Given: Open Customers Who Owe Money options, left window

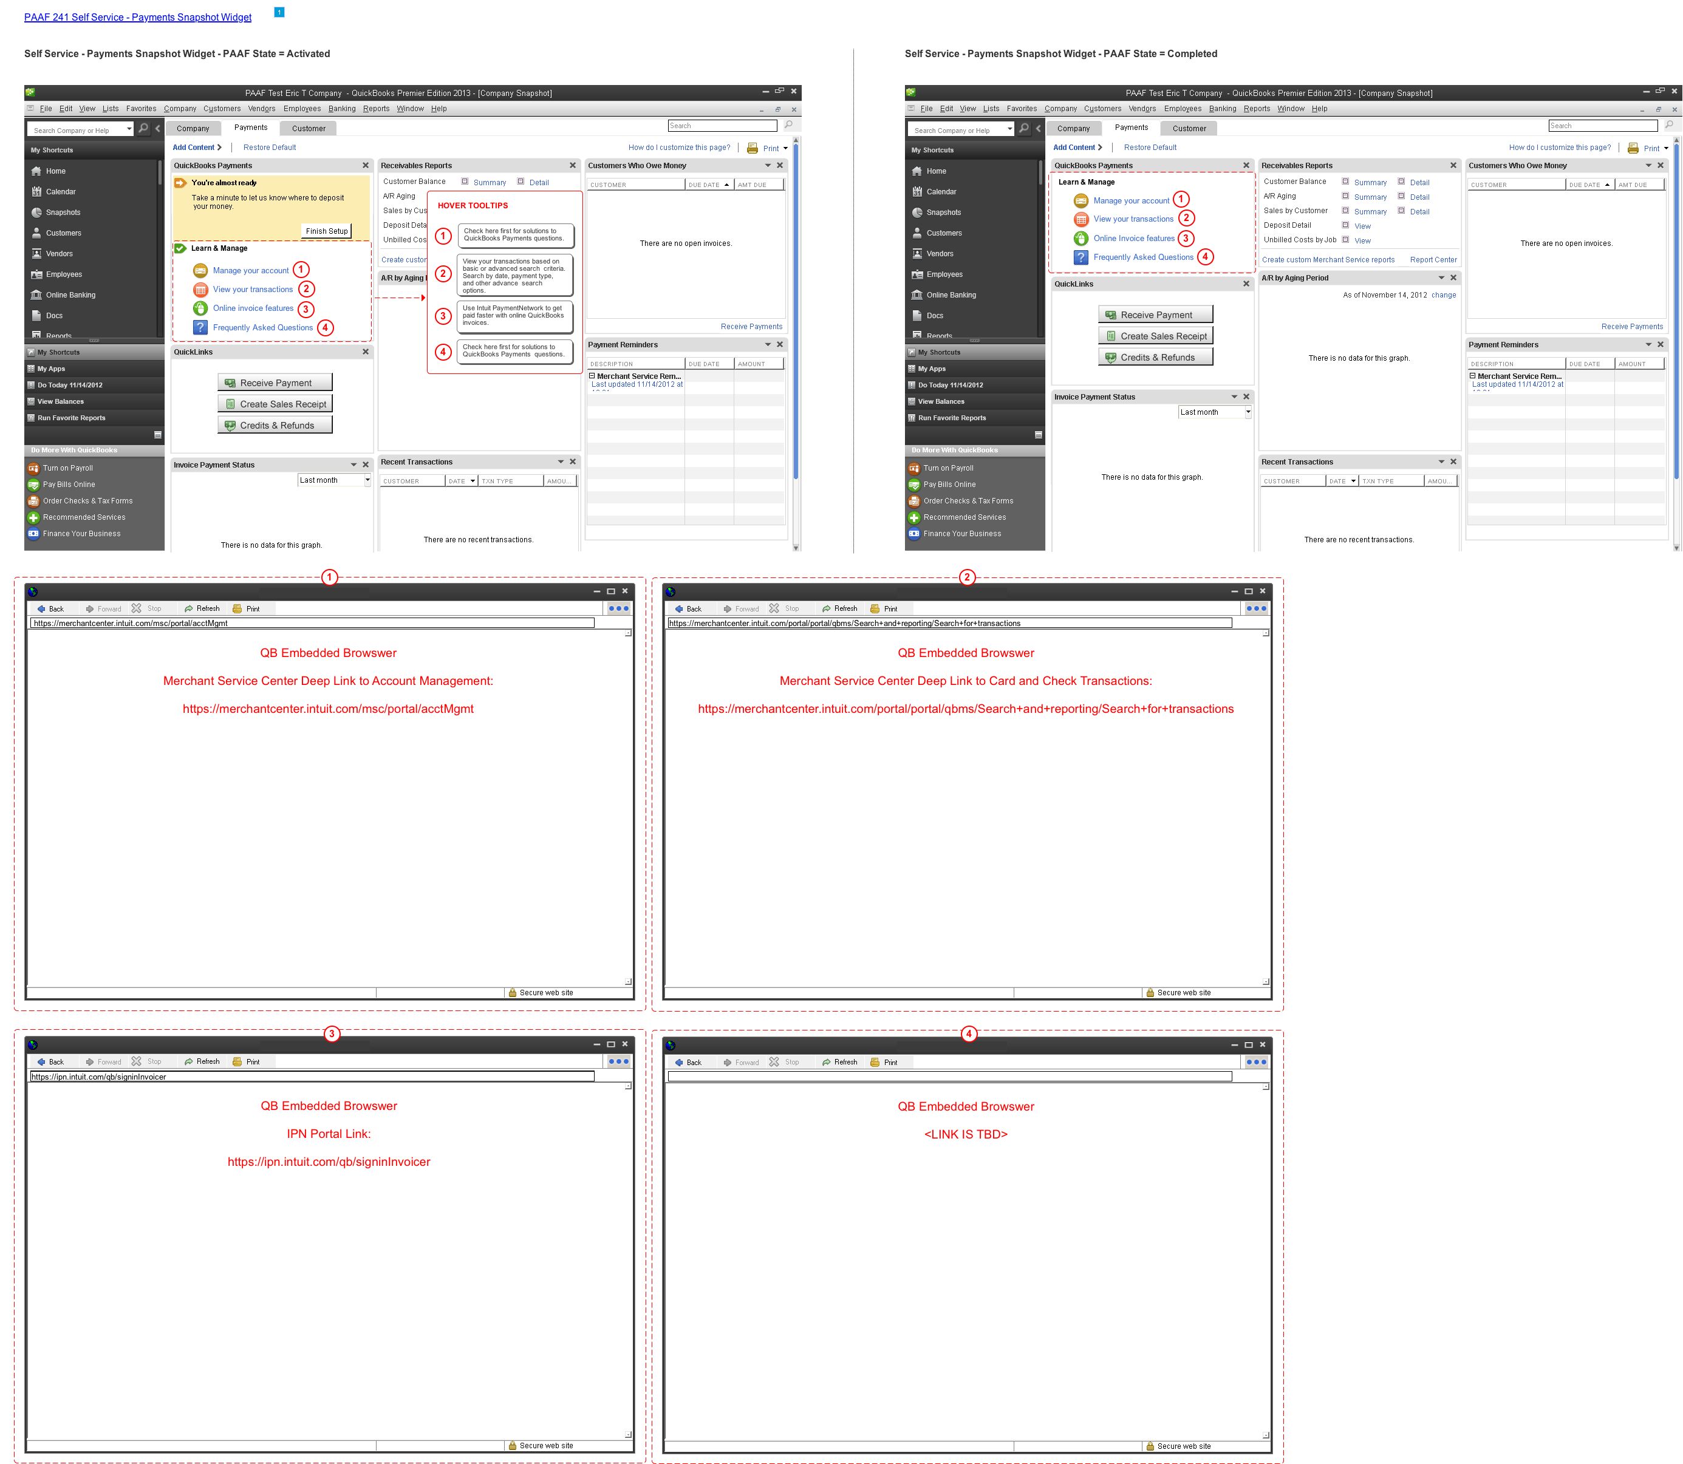Looking at the screenshot, I should coord(767,166).
